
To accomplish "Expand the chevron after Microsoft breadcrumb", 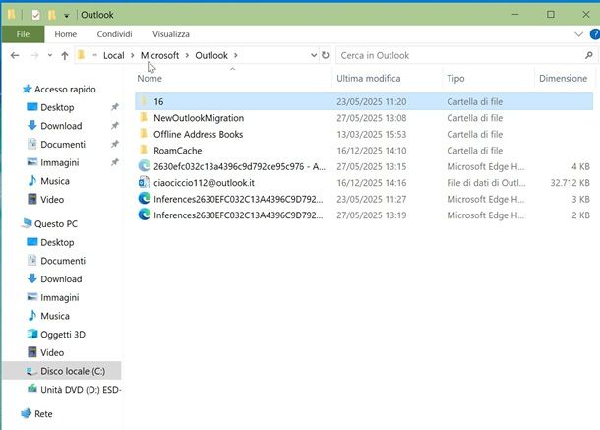I will tap(187, 55).
